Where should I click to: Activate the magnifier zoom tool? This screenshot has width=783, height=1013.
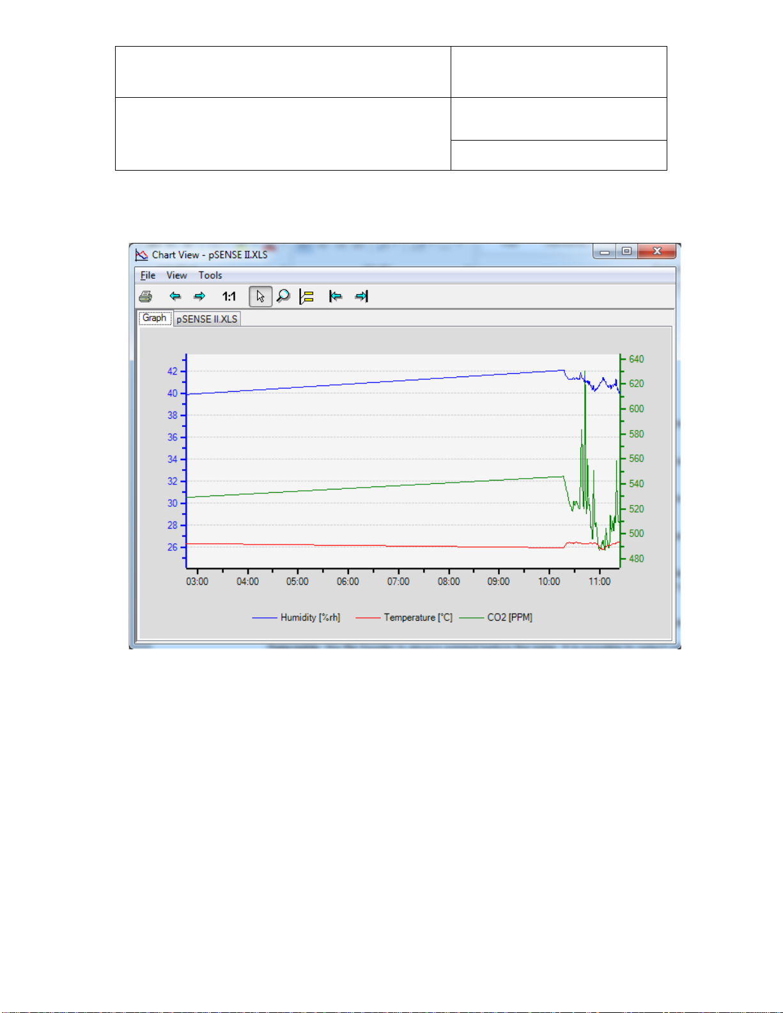pyautogui.click(x=283, y=296)
